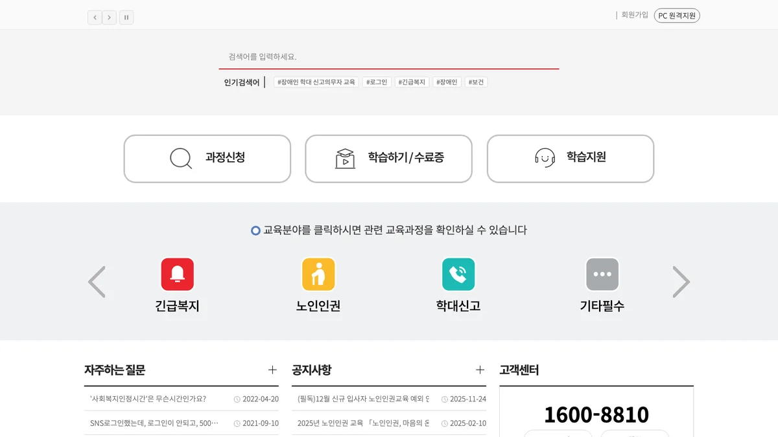
Task: Open 학습하기/수료증 learning button
Action: coord(388,159)
